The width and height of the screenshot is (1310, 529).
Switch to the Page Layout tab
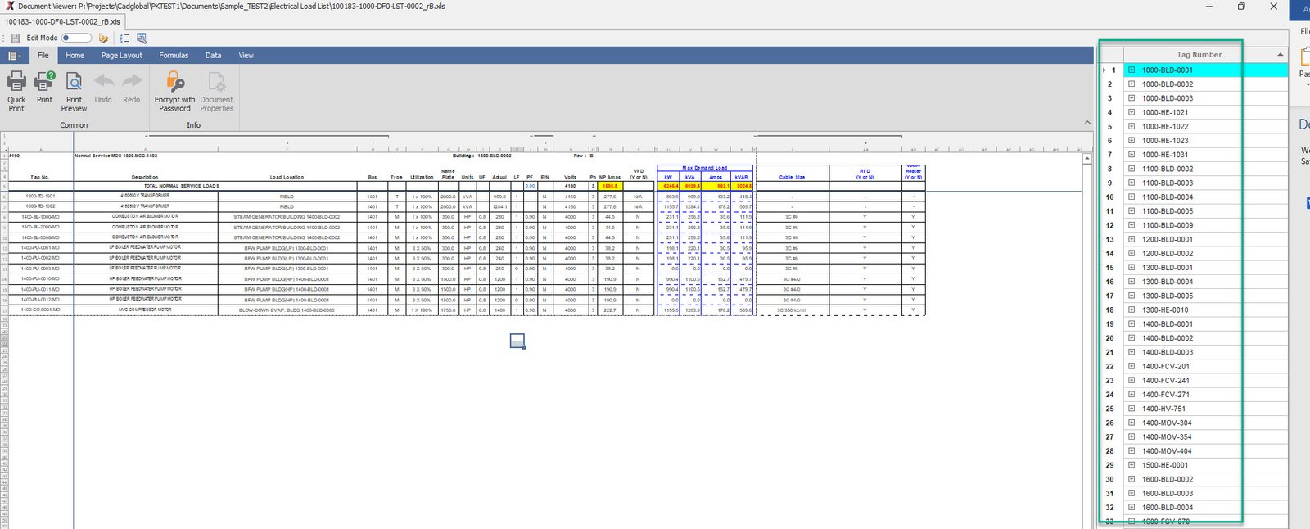point(121,56)
